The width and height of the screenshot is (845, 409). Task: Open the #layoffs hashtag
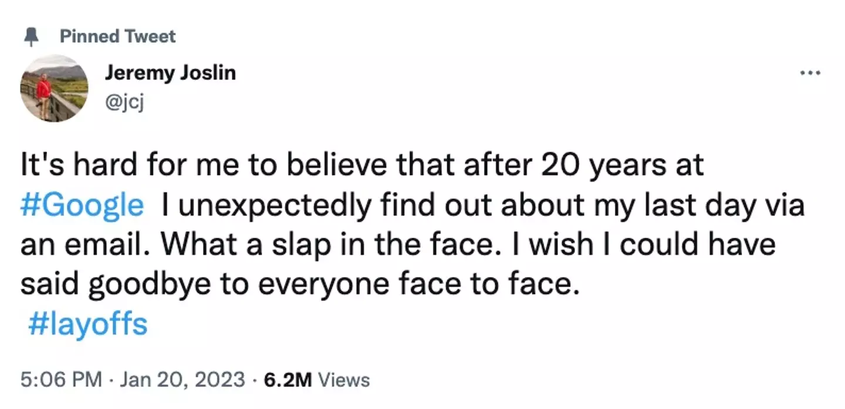(x=87, y=324)
